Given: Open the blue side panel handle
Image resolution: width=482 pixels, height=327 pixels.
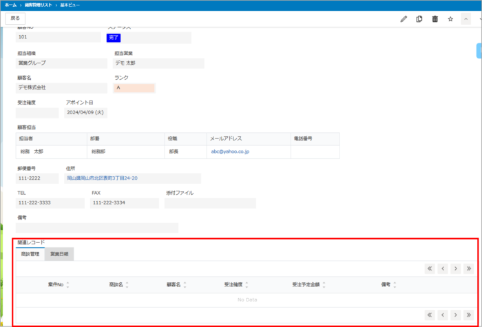Looking at the screenshot, I should (x=479, y=51).
